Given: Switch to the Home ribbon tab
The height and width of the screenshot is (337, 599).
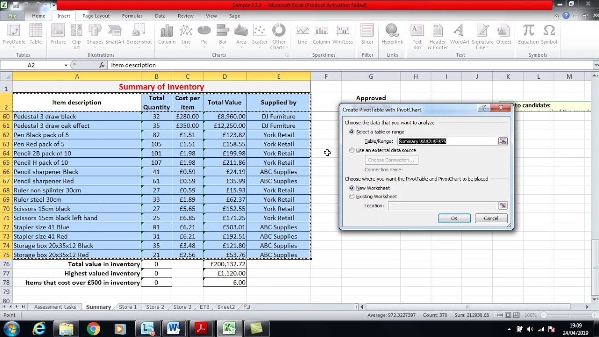Looking at the screenshot, I should click(38, 16).
